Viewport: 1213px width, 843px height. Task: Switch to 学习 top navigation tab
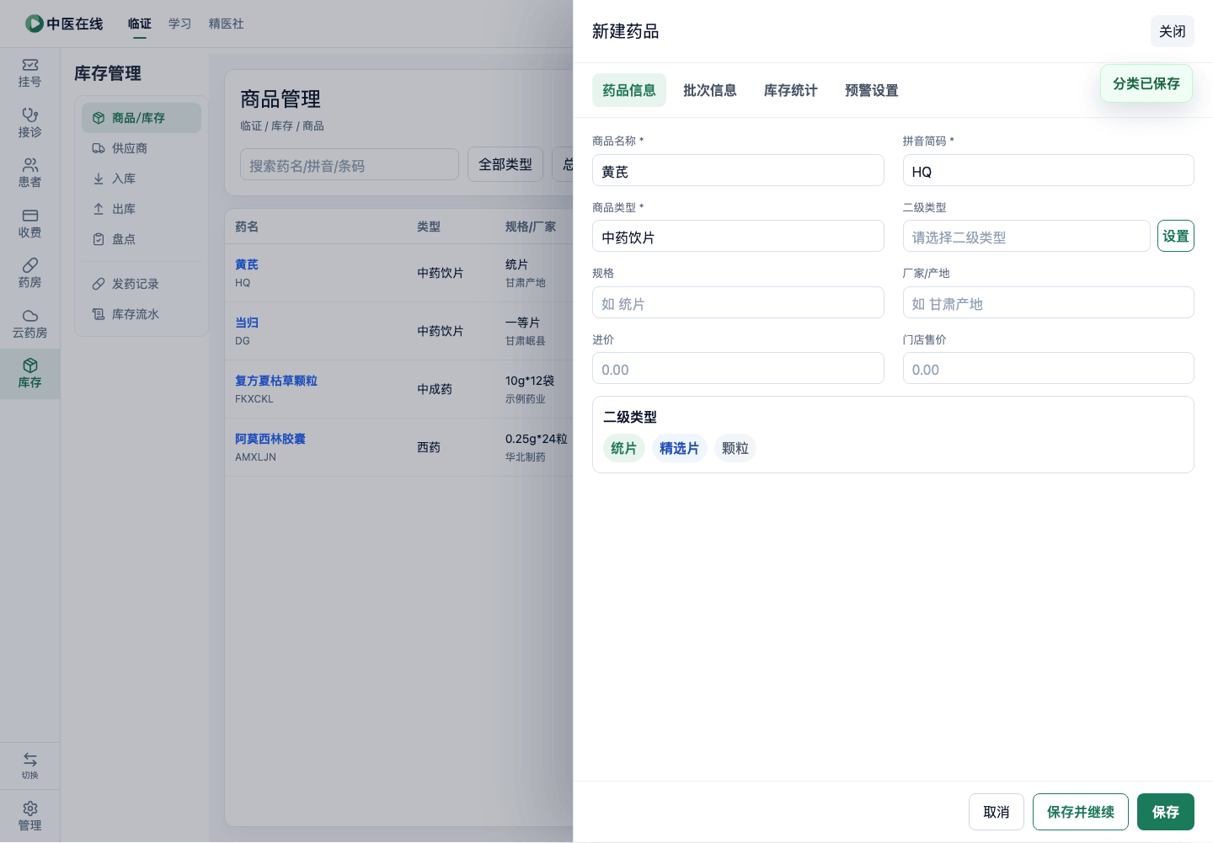[x=180, y=24]
